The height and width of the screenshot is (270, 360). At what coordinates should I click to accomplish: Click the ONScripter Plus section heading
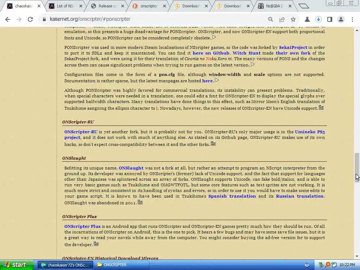pyautogui.click(x=79, y=217)
